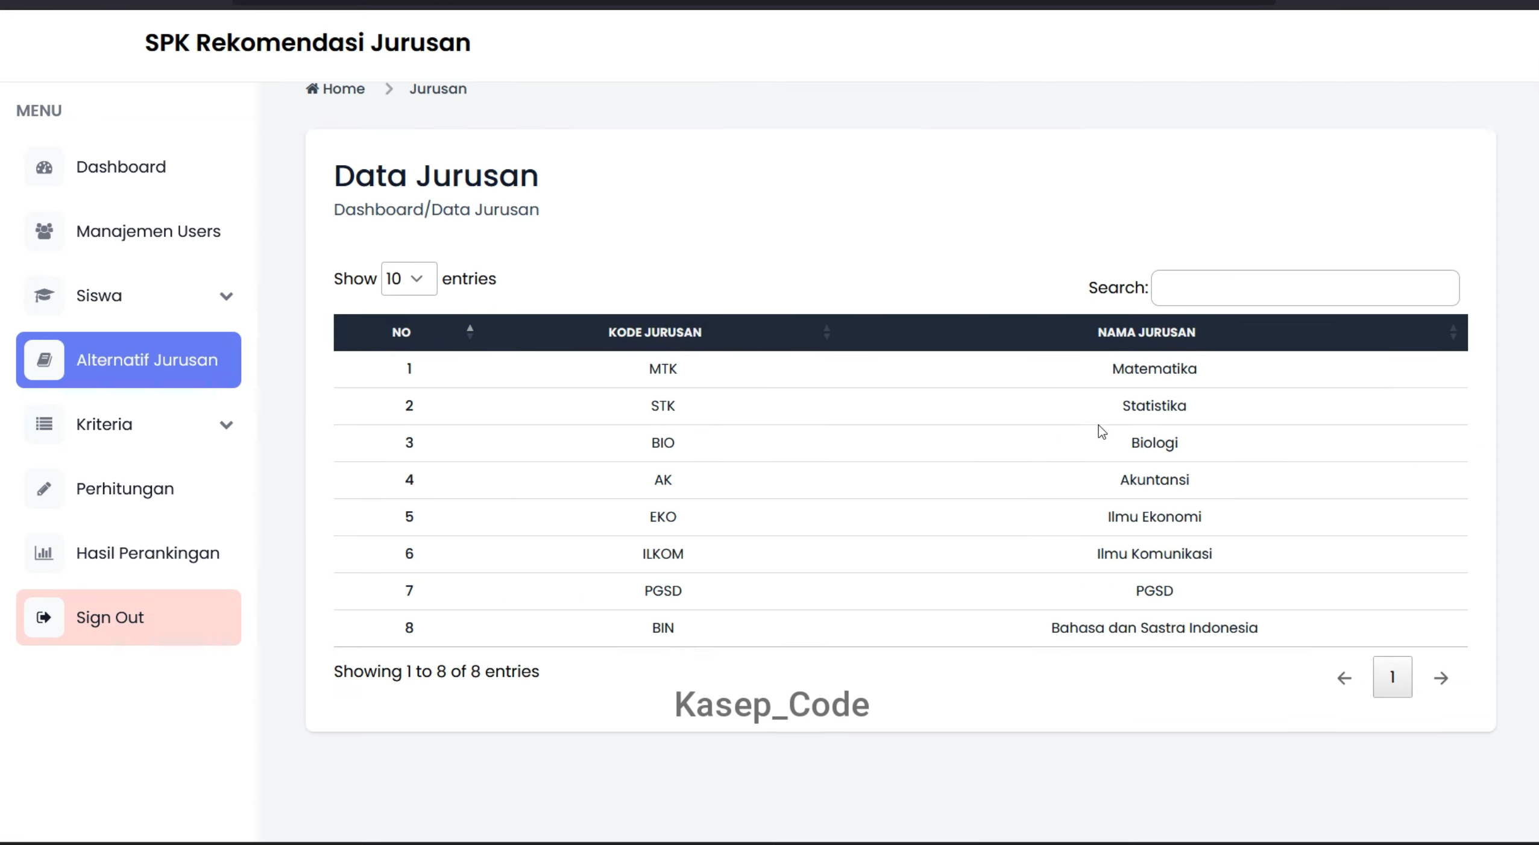Click the Sign Out button label
This screenshot has height=845, width=1539.
(x=110, y=618)
